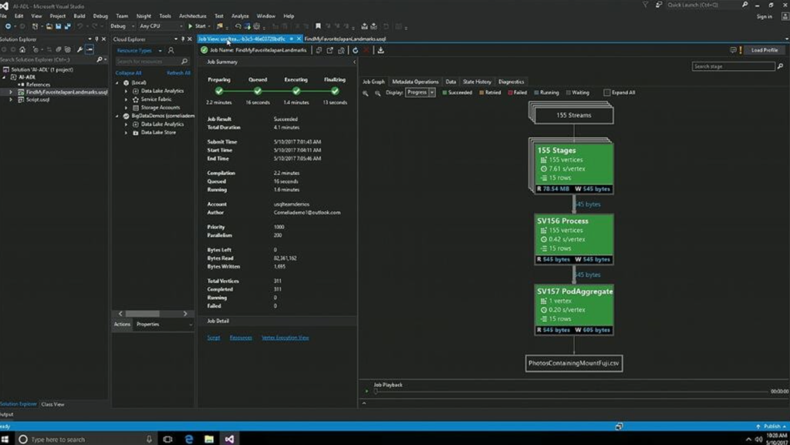
Task: Open the Architecture menu
Action: 192,15
